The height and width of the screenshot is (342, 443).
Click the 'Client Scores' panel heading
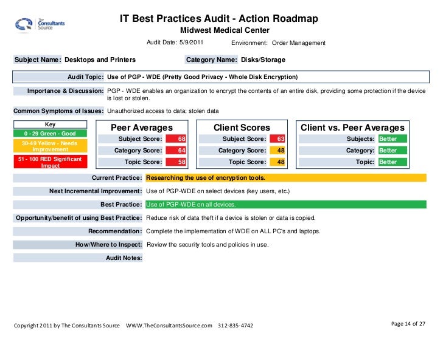pyautogui.click(x=242, y=128)
